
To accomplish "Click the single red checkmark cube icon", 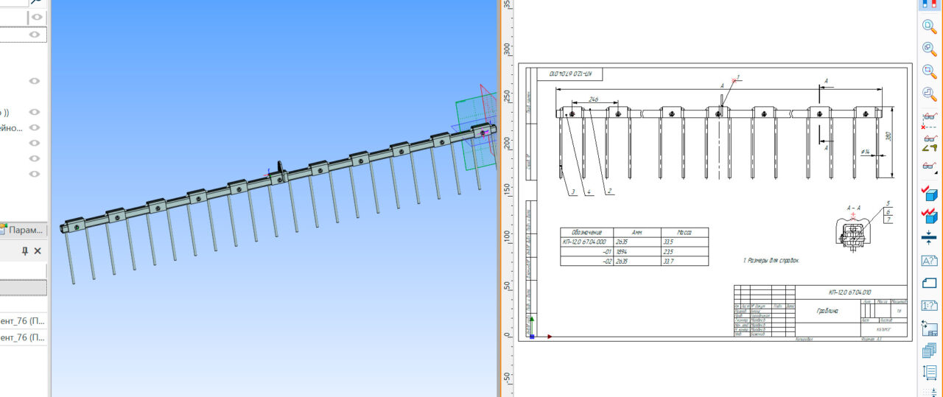I will (929, 192).
